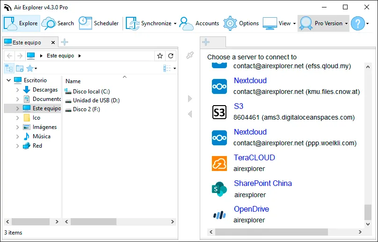Image resolution: width=378 pixels, height=242 pixels.
Task: Expand the Help dropdown arrow
Action: click(x=367, y=24)
